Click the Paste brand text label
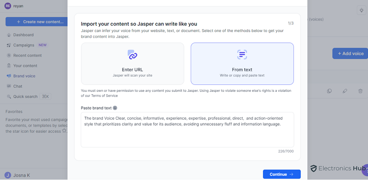Viewport: 368px width, 180px height. point(96,108)
